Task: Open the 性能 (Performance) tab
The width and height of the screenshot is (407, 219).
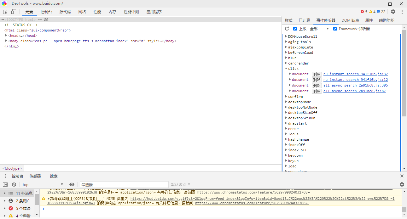Action: click(x=97, y=12)
